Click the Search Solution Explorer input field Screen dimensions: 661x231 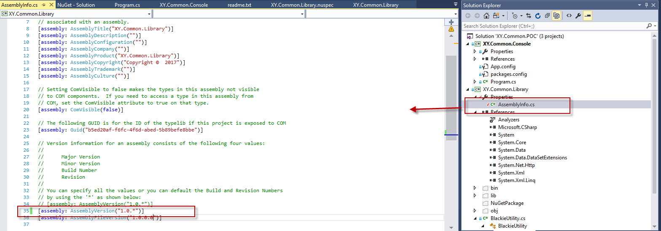[552, 26]
